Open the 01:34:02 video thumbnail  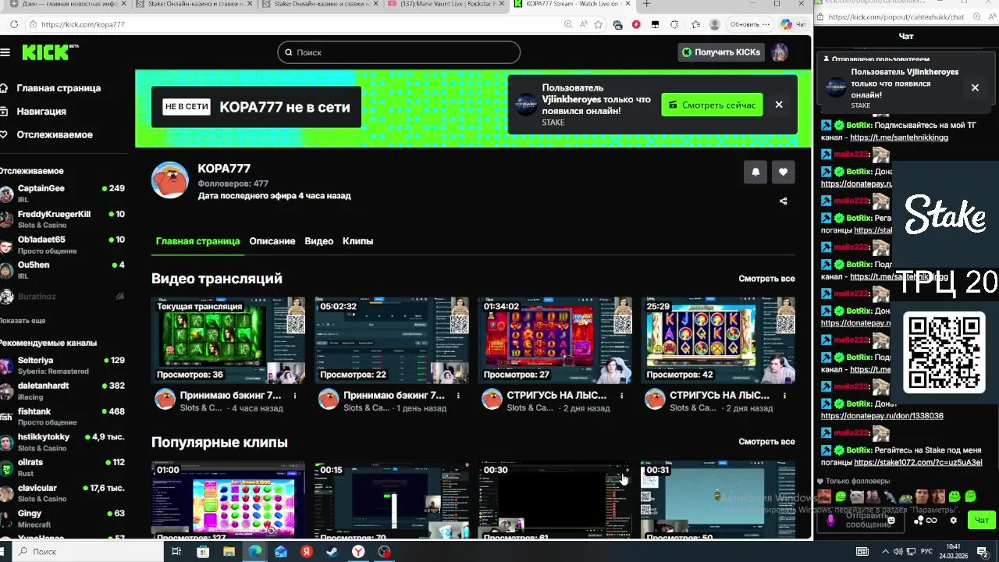(555, 340)
